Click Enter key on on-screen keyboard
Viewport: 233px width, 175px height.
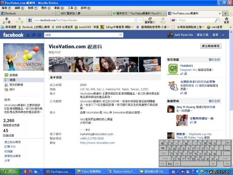(227, 151)
